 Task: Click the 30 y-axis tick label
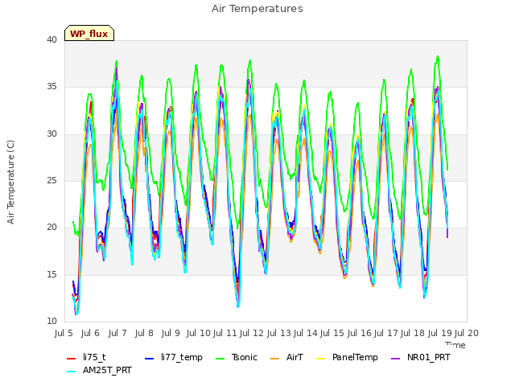[51, 134]
